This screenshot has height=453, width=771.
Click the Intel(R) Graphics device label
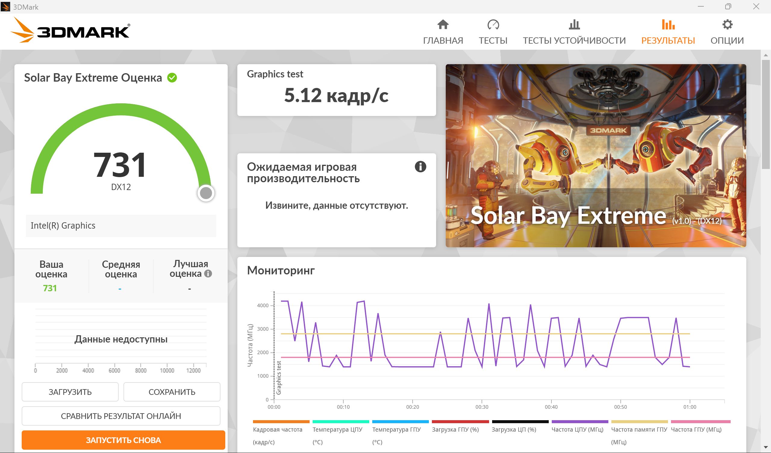(63, 226)
